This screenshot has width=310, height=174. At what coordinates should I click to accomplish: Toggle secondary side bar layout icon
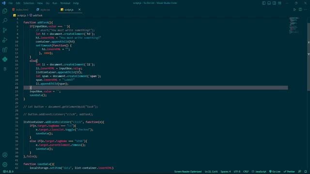click(x=274, y=3)
